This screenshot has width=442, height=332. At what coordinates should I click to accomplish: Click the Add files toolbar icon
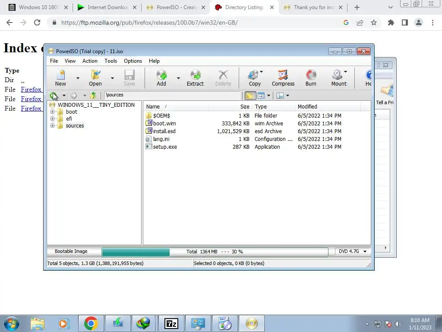(x=161, y=78)
